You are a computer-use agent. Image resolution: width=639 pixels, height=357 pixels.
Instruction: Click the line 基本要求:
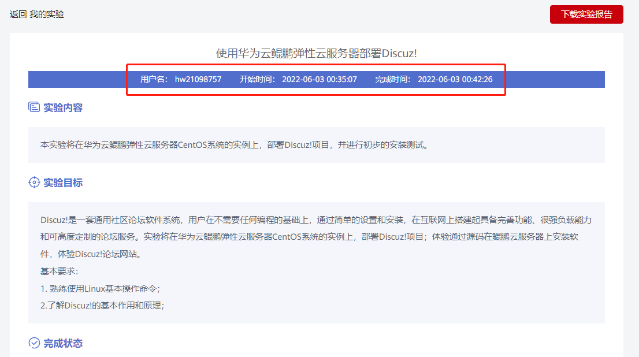pyautogui.click(x=59, y=272)
